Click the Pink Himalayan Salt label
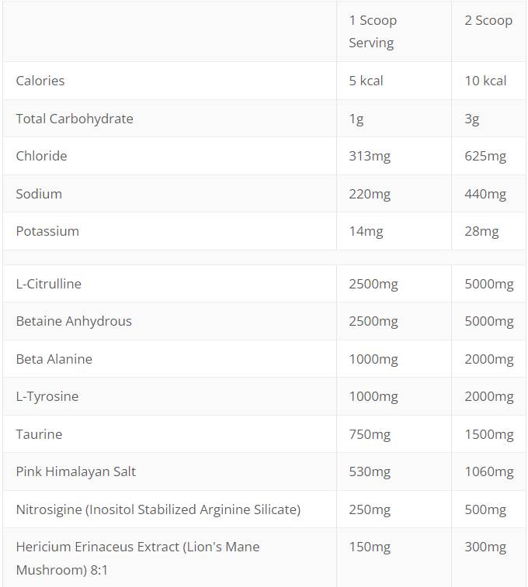 (x=76, y=471)
